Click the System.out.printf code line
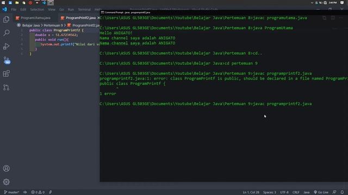Viewport: 348px width, 195px height. [70, 44]
